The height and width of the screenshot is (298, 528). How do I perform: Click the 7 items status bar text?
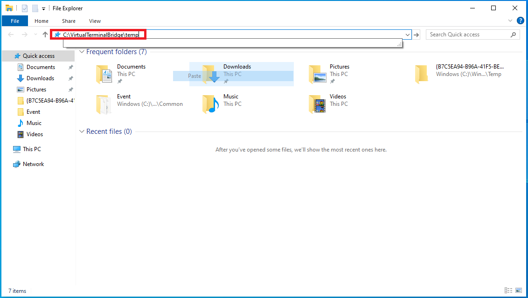tap(17, 291)
